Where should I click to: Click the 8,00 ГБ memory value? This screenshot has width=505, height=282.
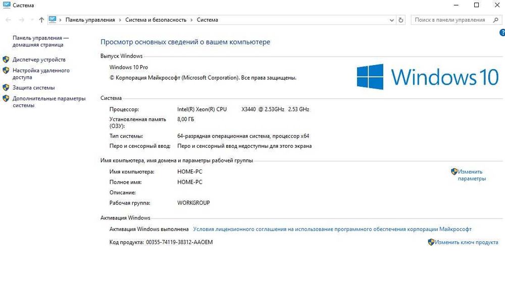click(x=185, y=119)
